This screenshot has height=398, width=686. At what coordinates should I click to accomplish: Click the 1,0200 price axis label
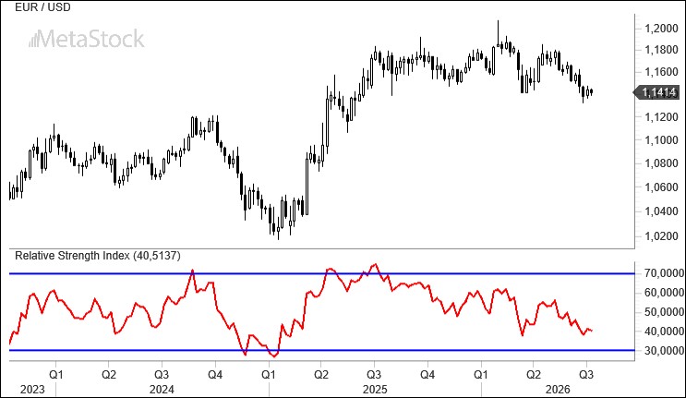[x=661, y=236]
